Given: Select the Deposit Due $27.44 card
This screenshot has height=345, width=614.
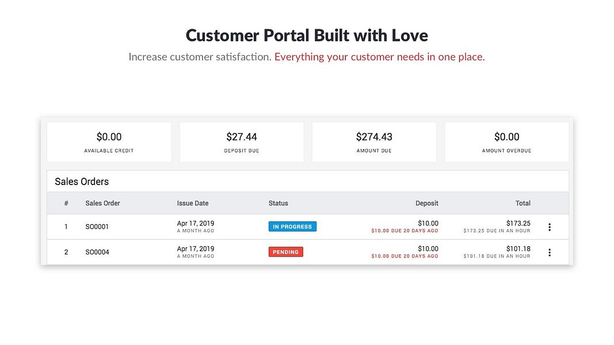Looking at the screenshot, I should 242,141.
